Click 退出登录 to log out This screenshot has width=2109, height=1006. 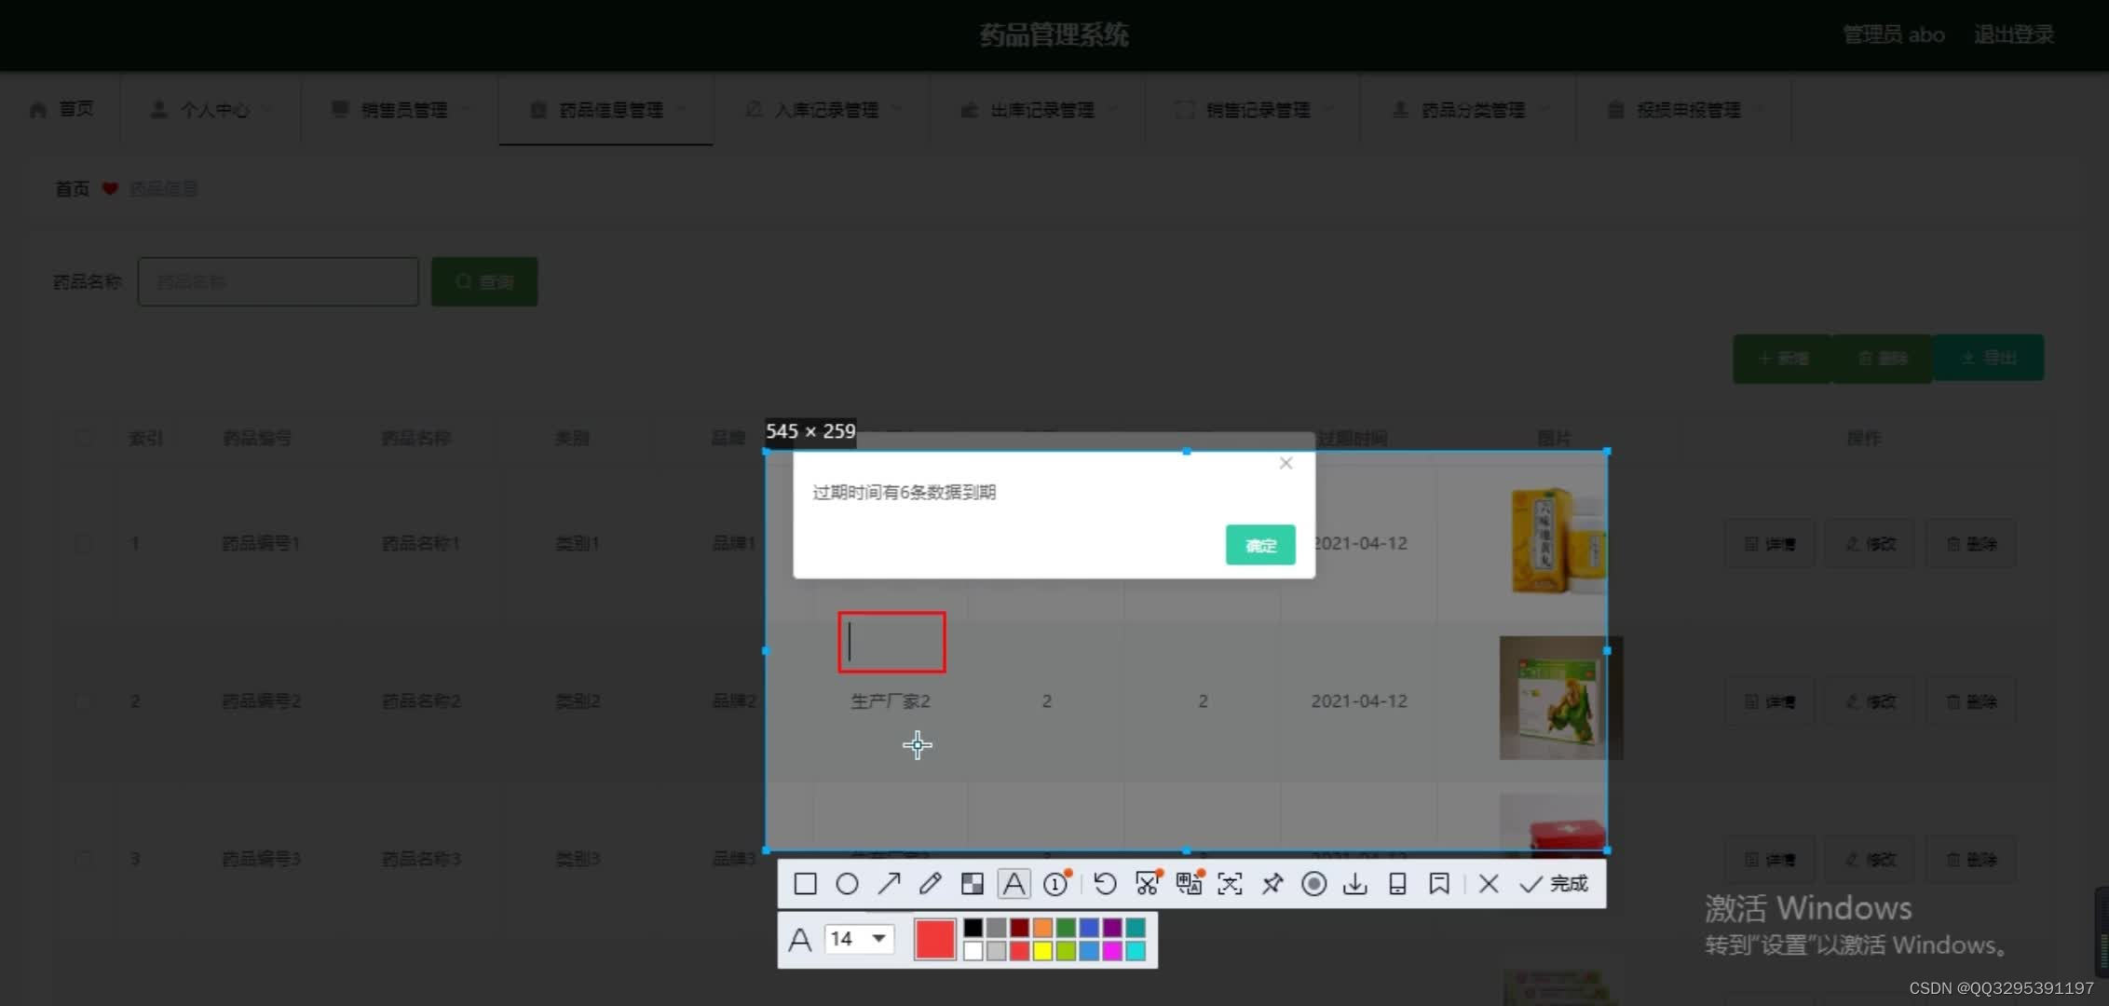click(x=2013, y=34)
